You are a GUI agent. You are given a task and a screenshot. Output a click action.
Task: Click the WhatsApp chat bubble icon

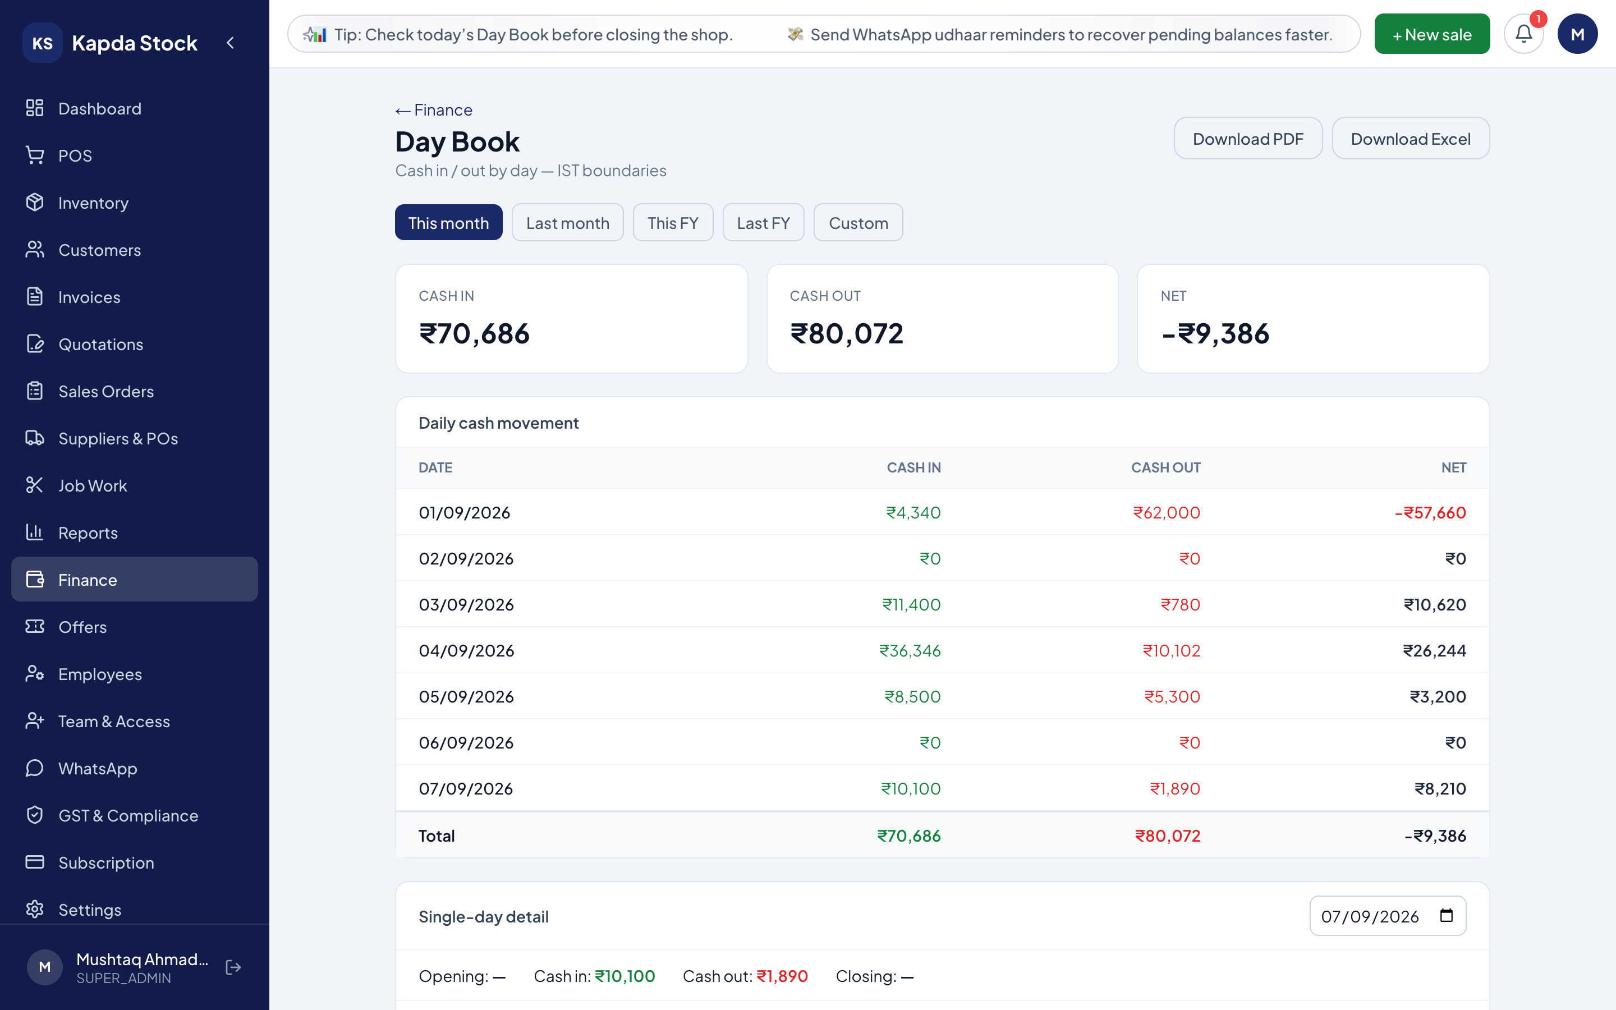point(35,768)
